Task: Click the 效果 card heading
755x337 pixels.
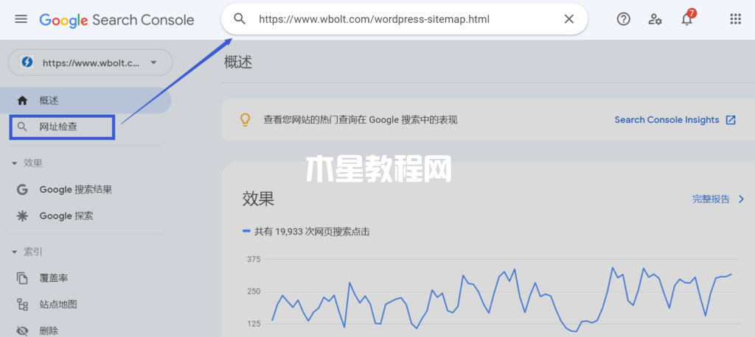Action: click(x=258, y=199)
